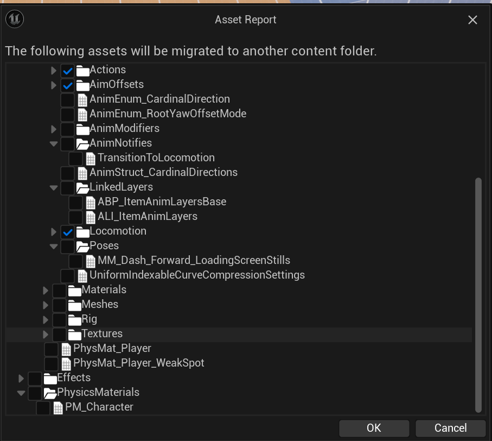492x441 pixels.
Task: Click the open LinkedLayers folder icon
Action: coord(83,188)
